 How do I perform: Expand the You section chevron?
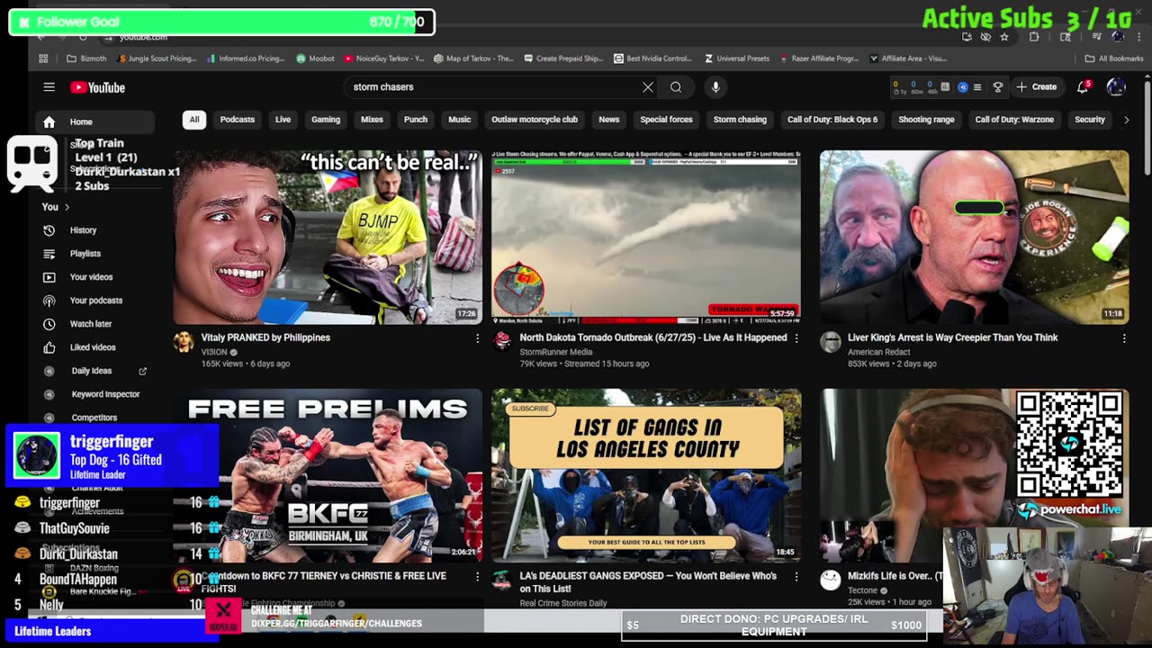[x=67, y=207]
